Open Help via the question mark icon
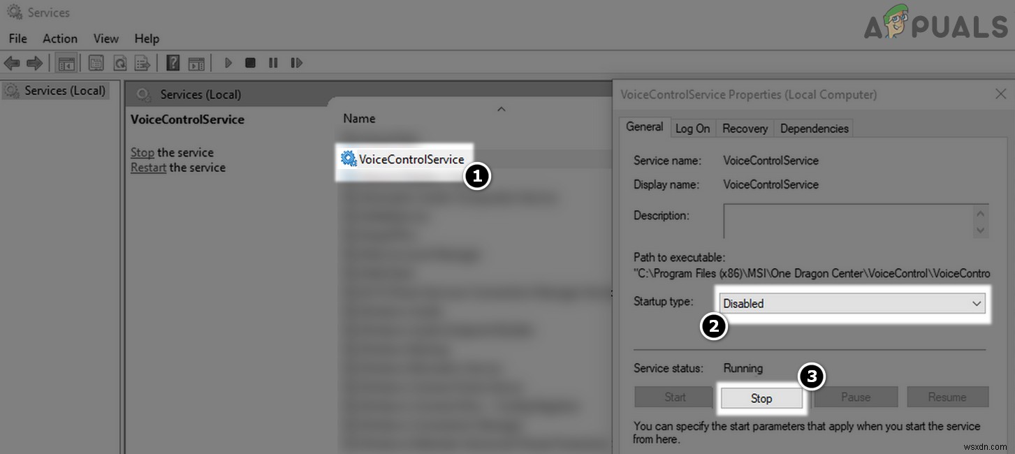The height and width of the screenshot is (454, 1015). pyautogui.click(x=173, y=64)
